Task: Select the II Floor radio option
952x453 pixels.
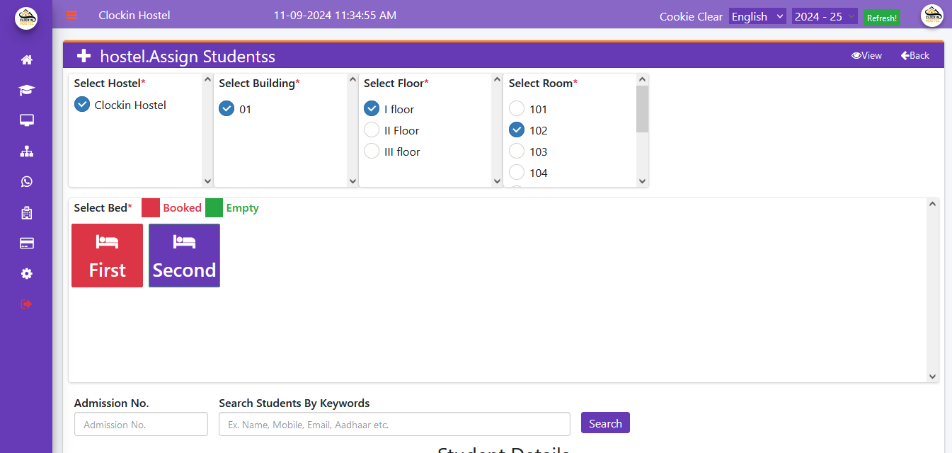Action: (372, 130)
